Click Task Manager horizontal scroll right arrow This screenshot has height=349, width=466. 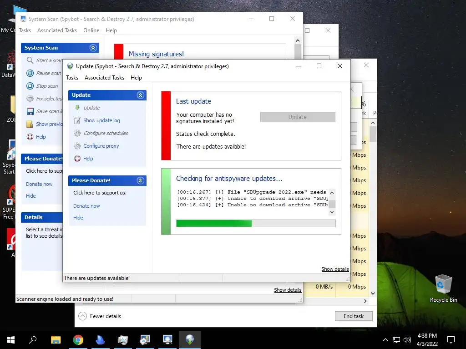(365, 301)
